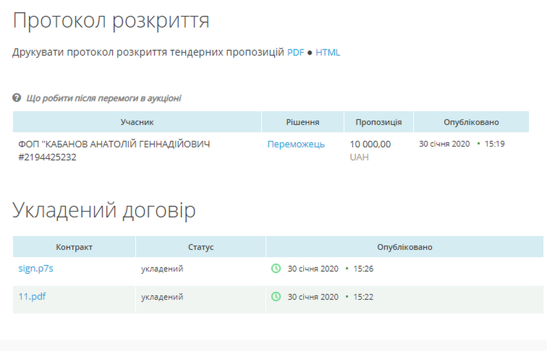Screen dimensions: 547x351
Task: Click the 'укладений' status in 11.pdf row
Action: pyautogui.click(x=162, y=297)
